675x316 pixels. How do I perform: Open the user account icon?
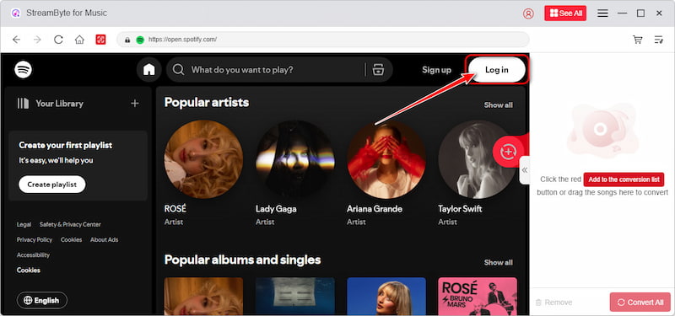(x=528, y=13)
